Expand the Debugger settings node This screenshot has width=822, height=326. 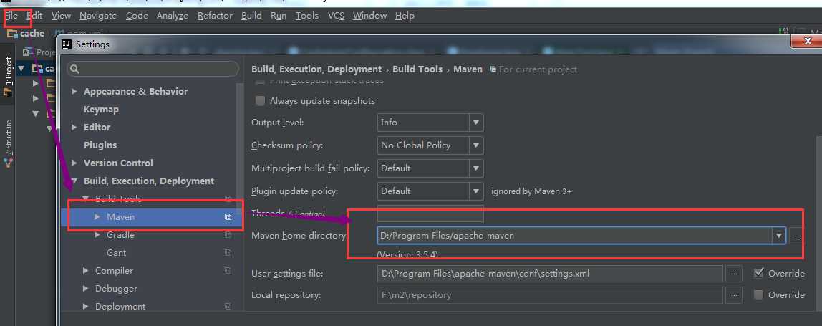tap(85, 288)
